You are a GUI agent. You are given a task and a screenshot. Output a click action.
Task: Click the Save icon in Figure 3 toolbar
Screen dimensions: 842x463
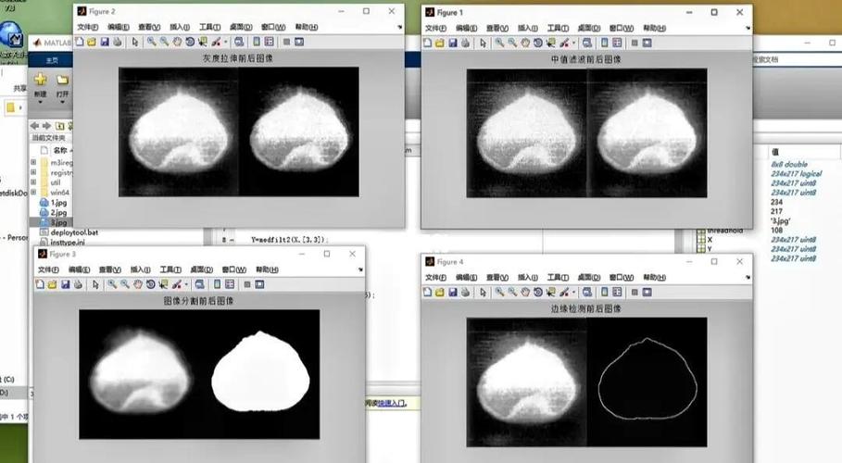tap(65, 284)
